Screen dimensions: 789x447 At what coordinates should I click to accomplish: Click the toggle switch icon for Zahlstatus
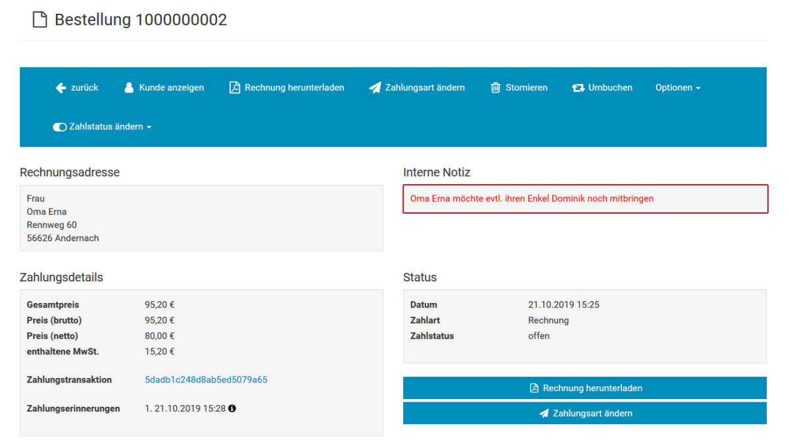coord(60,127)
